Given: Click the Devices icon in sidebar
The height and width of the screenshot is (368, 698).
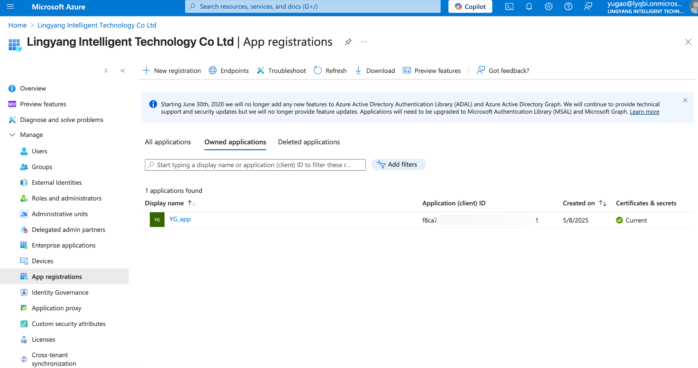Looking at the screenshot, I should 24,261.
